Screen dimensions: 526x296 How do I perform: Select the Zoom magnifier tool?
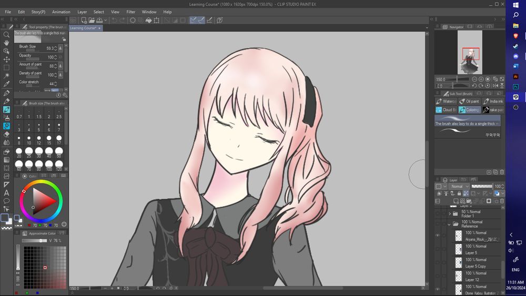pyautogui.click(x=6, y=35)
